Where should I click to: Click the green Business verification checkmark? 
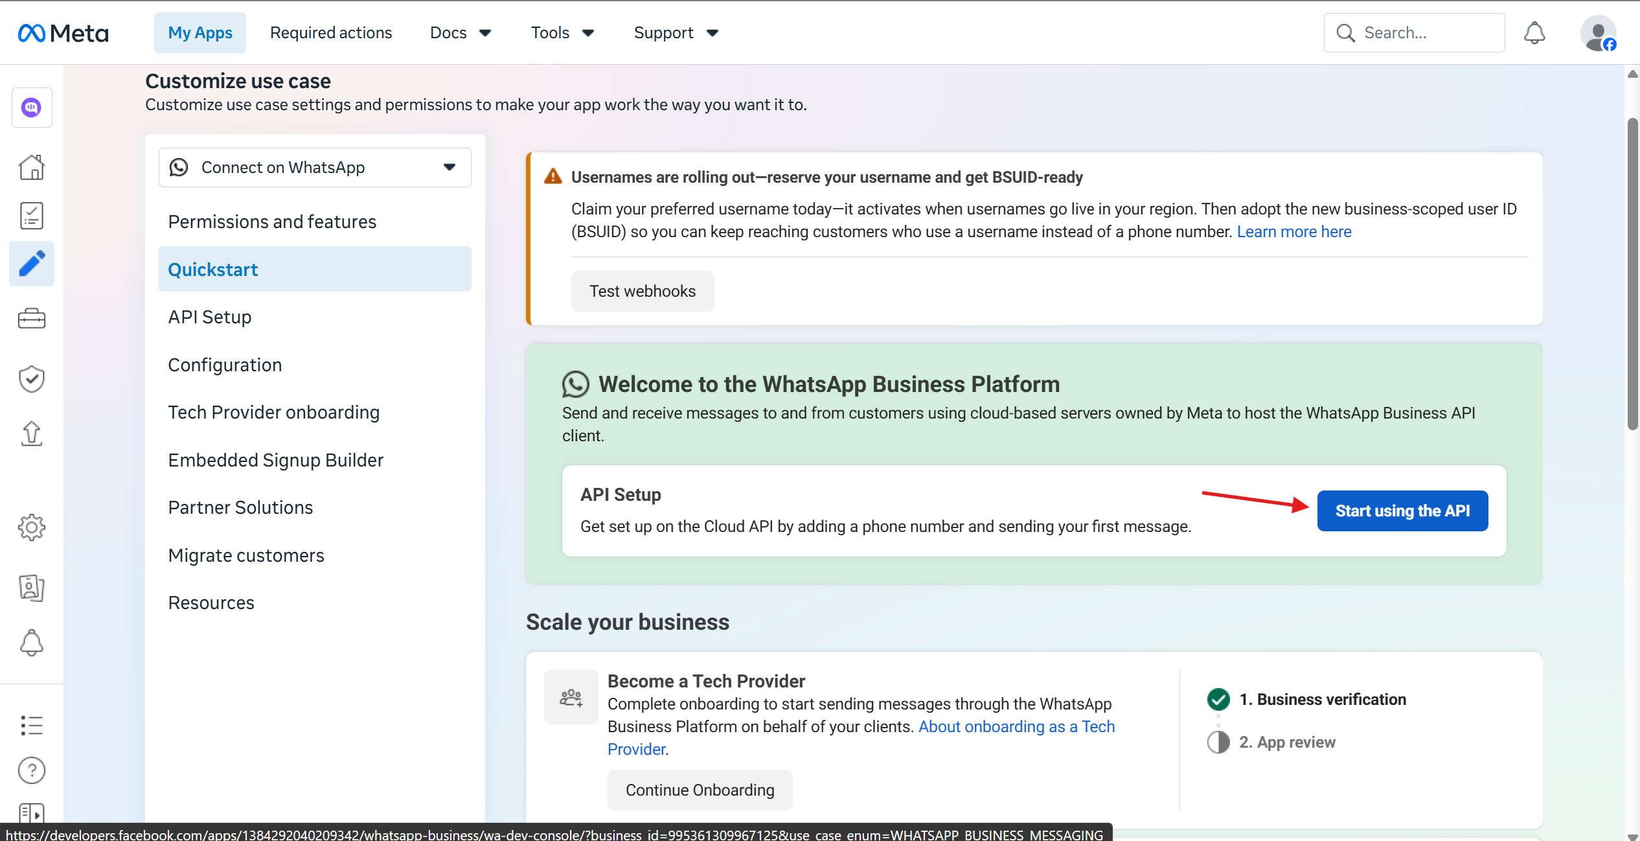[x=1218, y=699]
